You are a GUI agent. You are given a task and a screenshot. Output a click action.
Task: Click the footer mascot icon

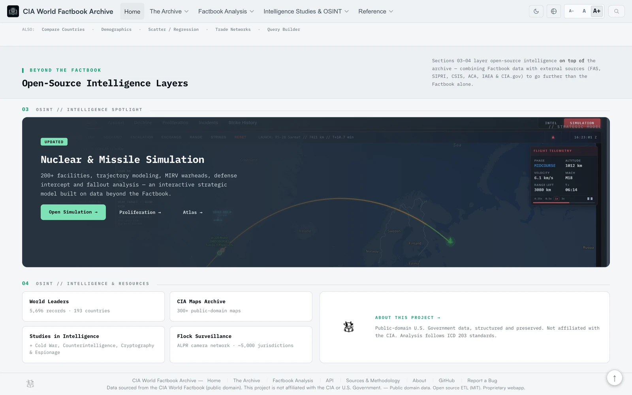point(30,384)
